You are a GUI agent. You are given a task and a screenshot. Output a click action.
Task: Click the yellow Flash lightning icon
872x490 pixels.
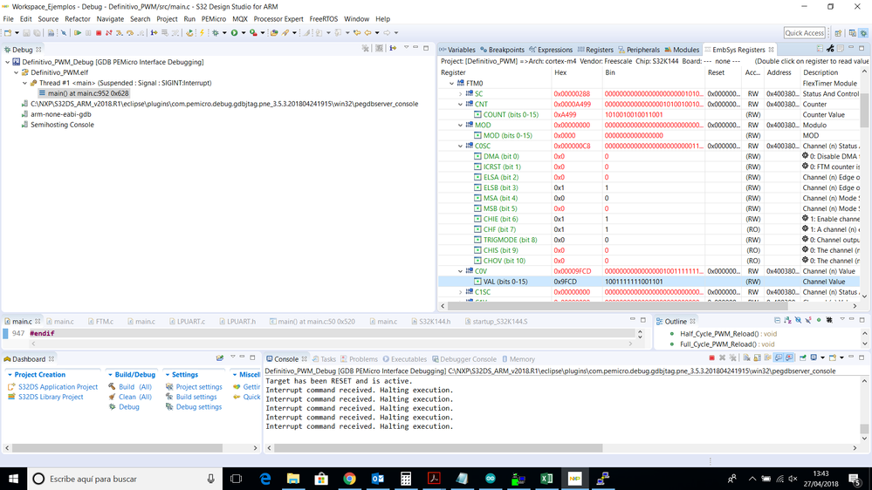202,33
